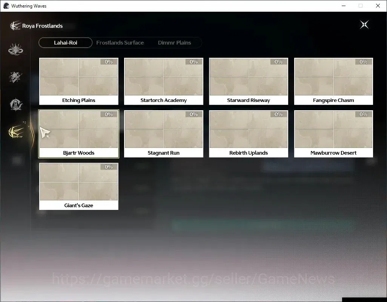The image size is (387, 302).
Task: Click the Mawburrow Desert label
Action: point(333,153)
